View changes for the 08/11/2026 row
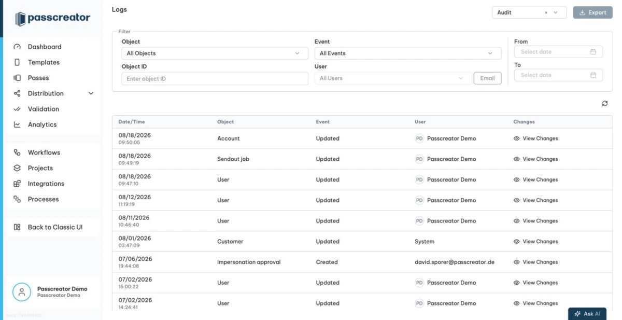 pos(535,221)
